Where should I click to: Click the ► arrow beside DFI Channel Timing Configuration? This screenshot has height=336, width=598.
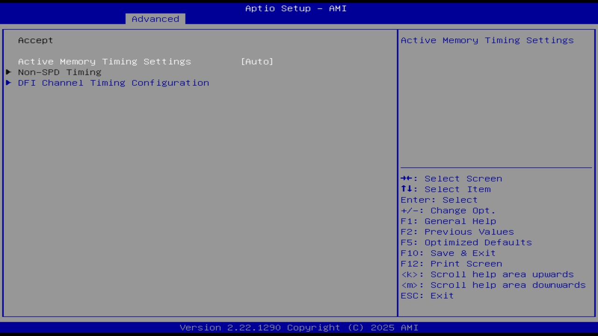click(x=8, y=83)
